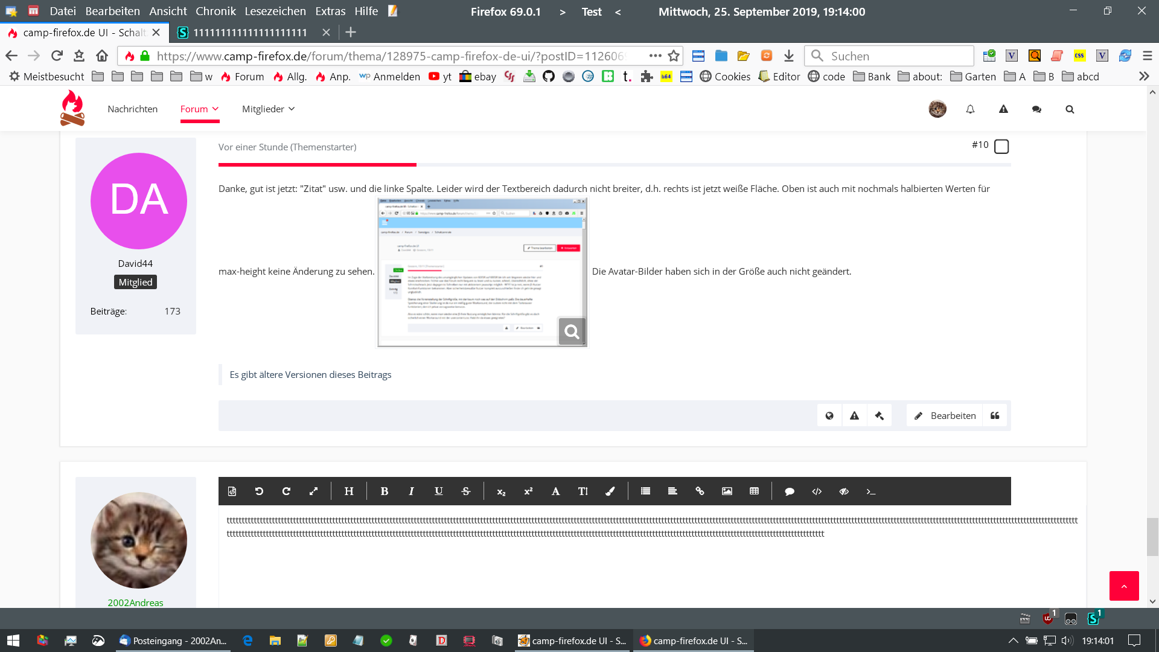Screen dimensions: 1159x652
Task: Insert code block with editor toolbar
Action: click(x=817, y=491)
